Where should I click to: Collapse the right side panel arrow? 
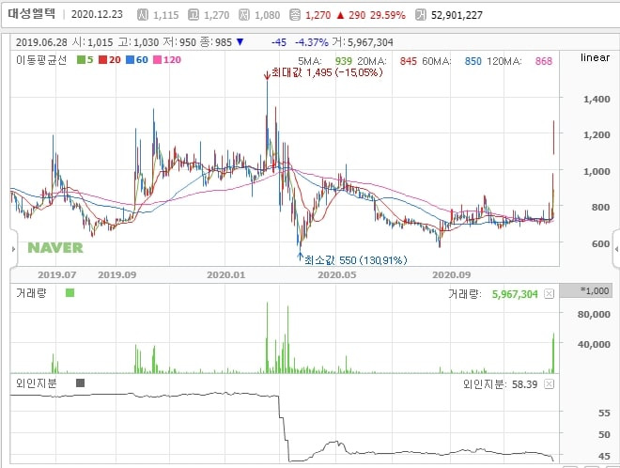(616, 249)
